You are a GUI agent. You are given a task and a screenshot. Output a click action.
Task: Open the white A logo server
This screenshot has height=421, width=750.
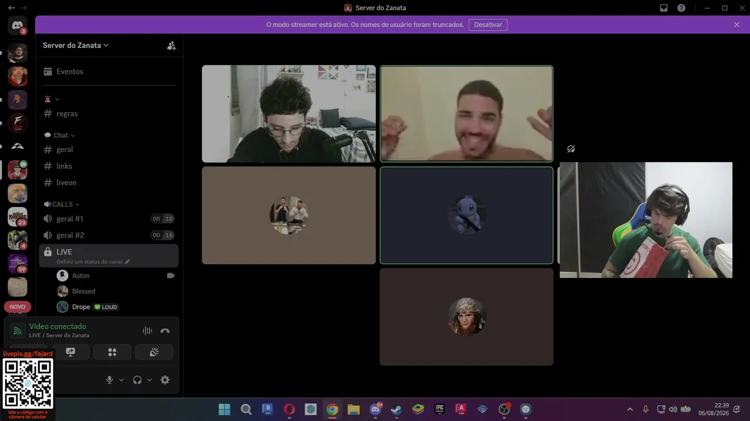(x=18, y=146)
